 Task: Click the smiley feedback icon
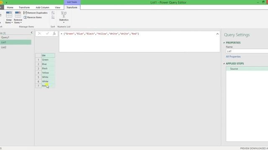1,2
